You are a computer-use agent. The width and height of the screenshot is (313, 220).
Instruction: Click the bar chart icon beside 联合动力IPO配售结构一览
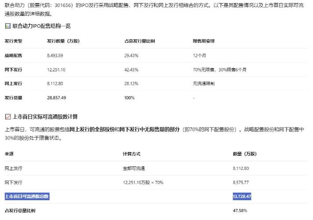click(8, 26)
